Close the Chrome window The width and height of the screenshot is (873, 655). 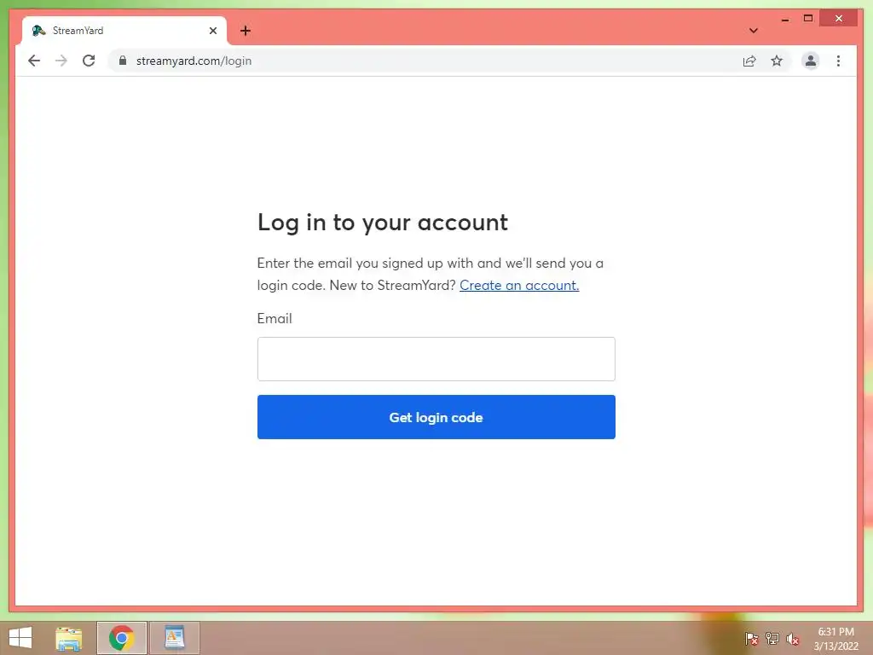pos(839,19)
